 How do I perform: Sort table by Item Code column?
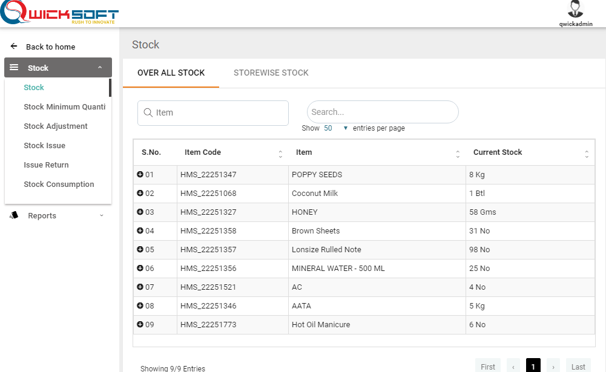pos(280,154)
